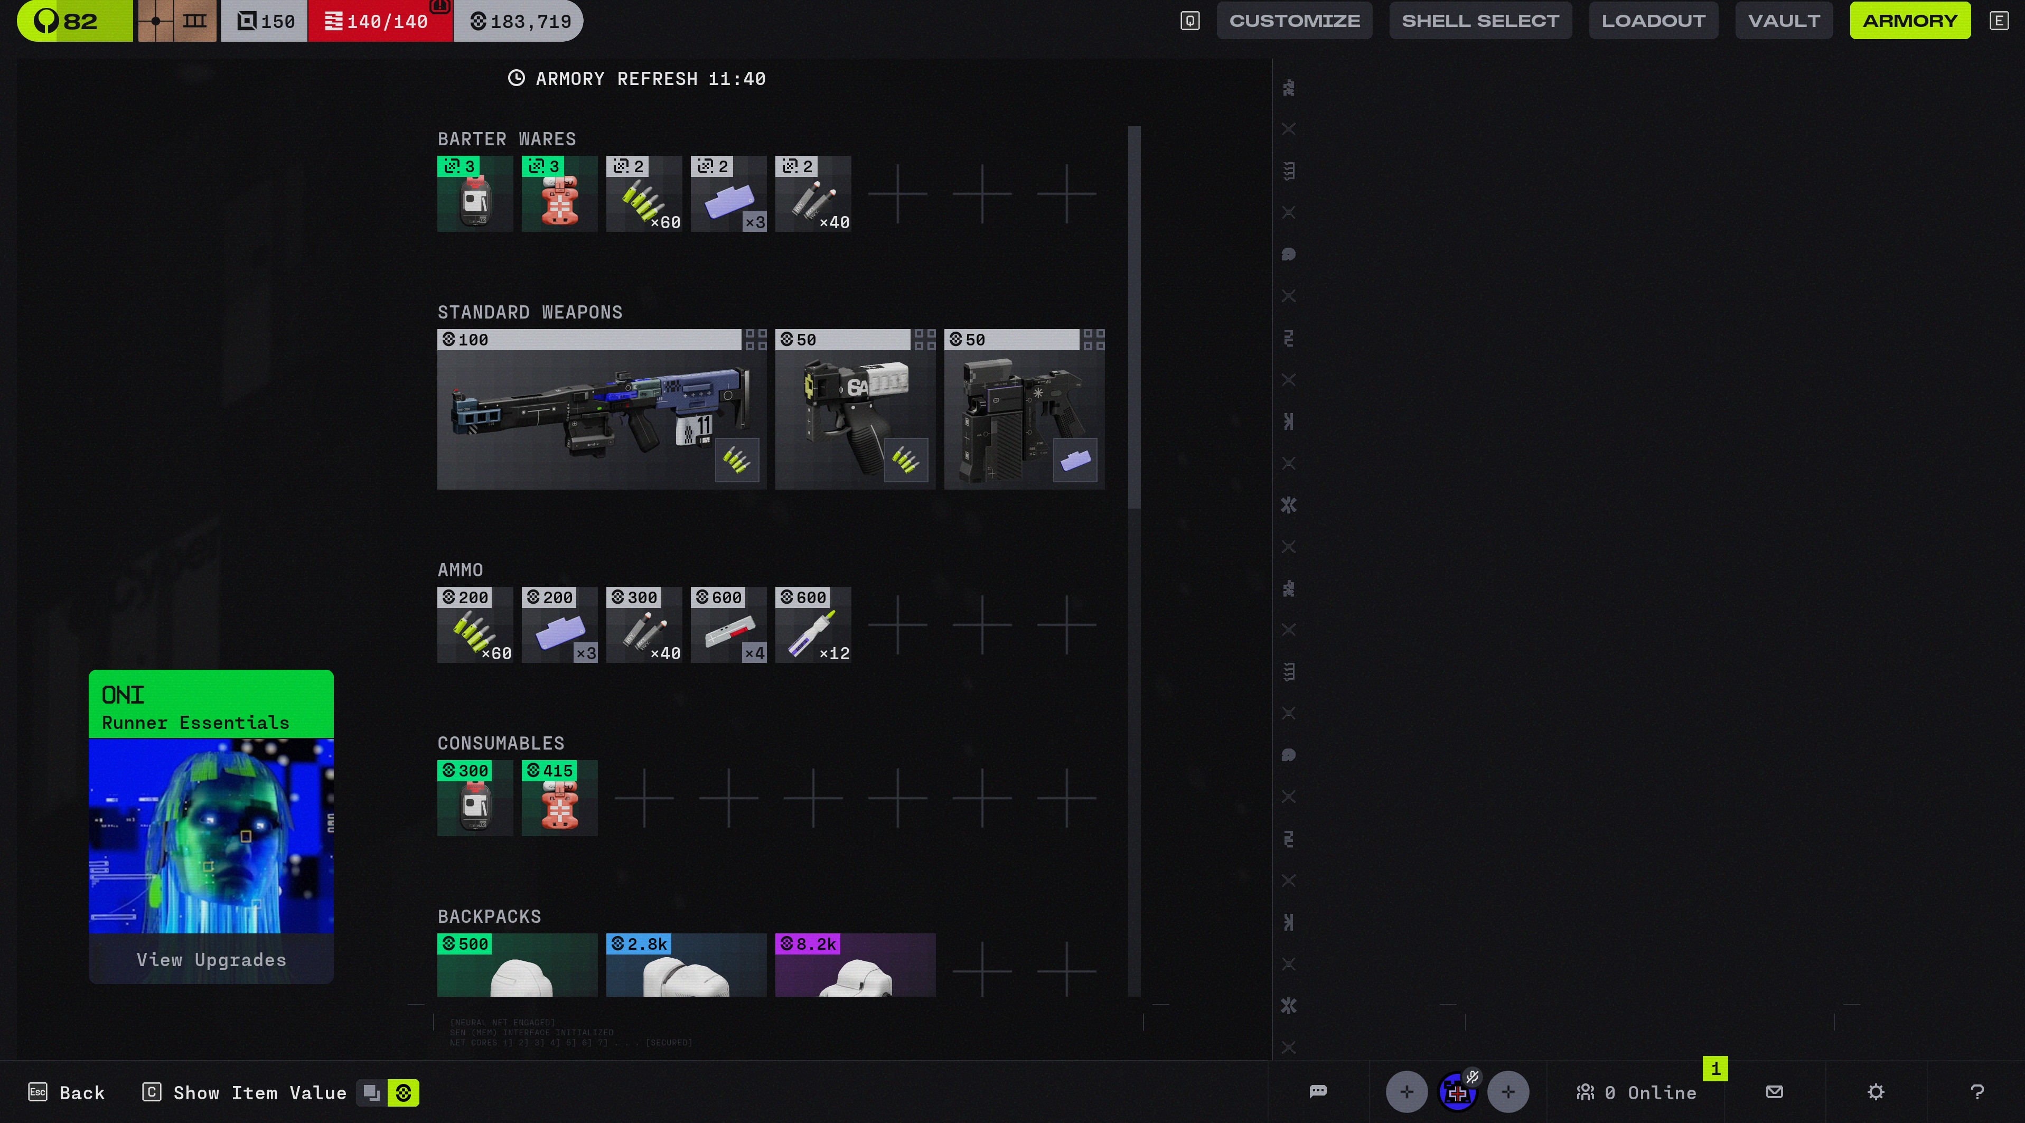Toggle Show Item Value to stack icon
Viewport: 2025px width, 1123px height.
click(x=371, y=1092)
